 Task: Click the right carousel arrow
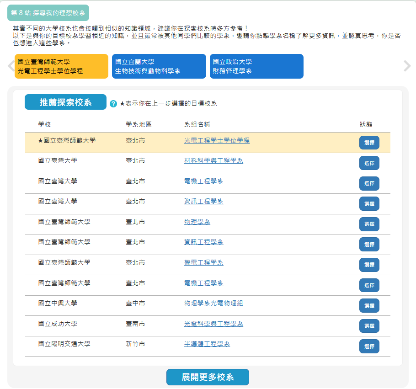tap(407, 66)
